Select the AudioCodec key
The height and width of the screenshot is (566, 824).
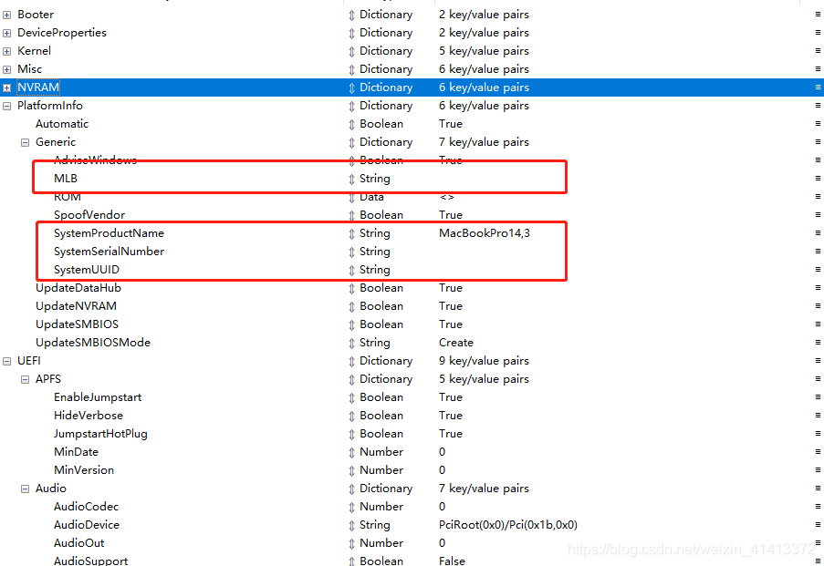[86, 507]
